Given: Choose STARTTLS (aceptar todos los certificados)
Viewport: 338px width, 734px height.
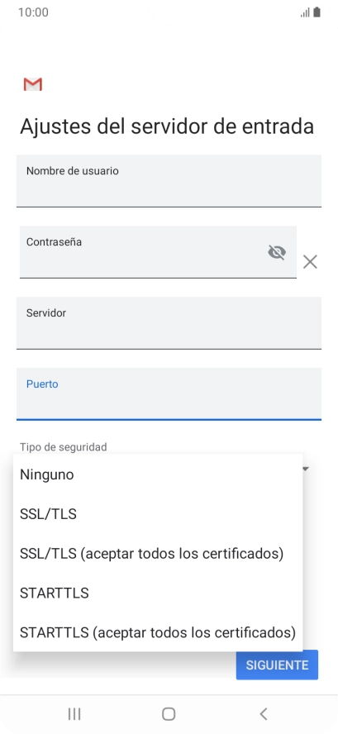Looking at the screenshot, I should tap(158, 632).
